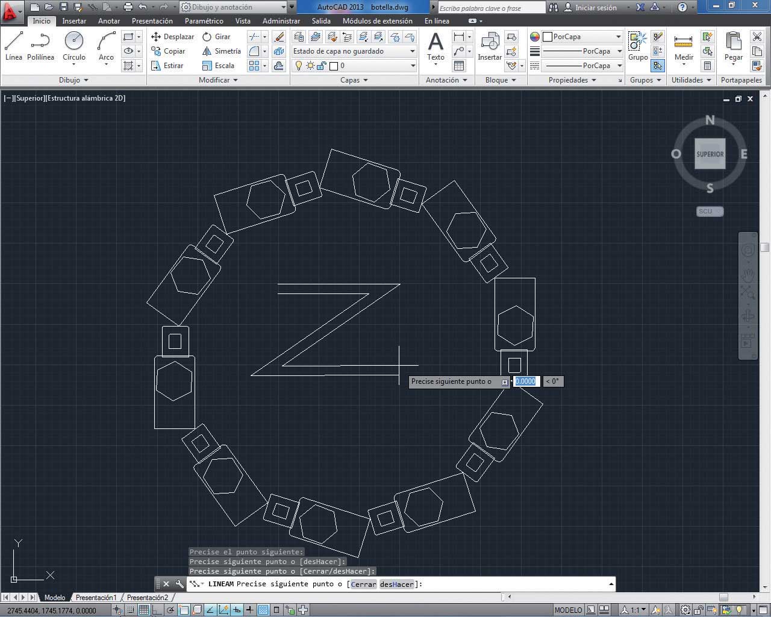Click the layer 0 color square
Screen dimensions: 771x617
tap(334, 66)
